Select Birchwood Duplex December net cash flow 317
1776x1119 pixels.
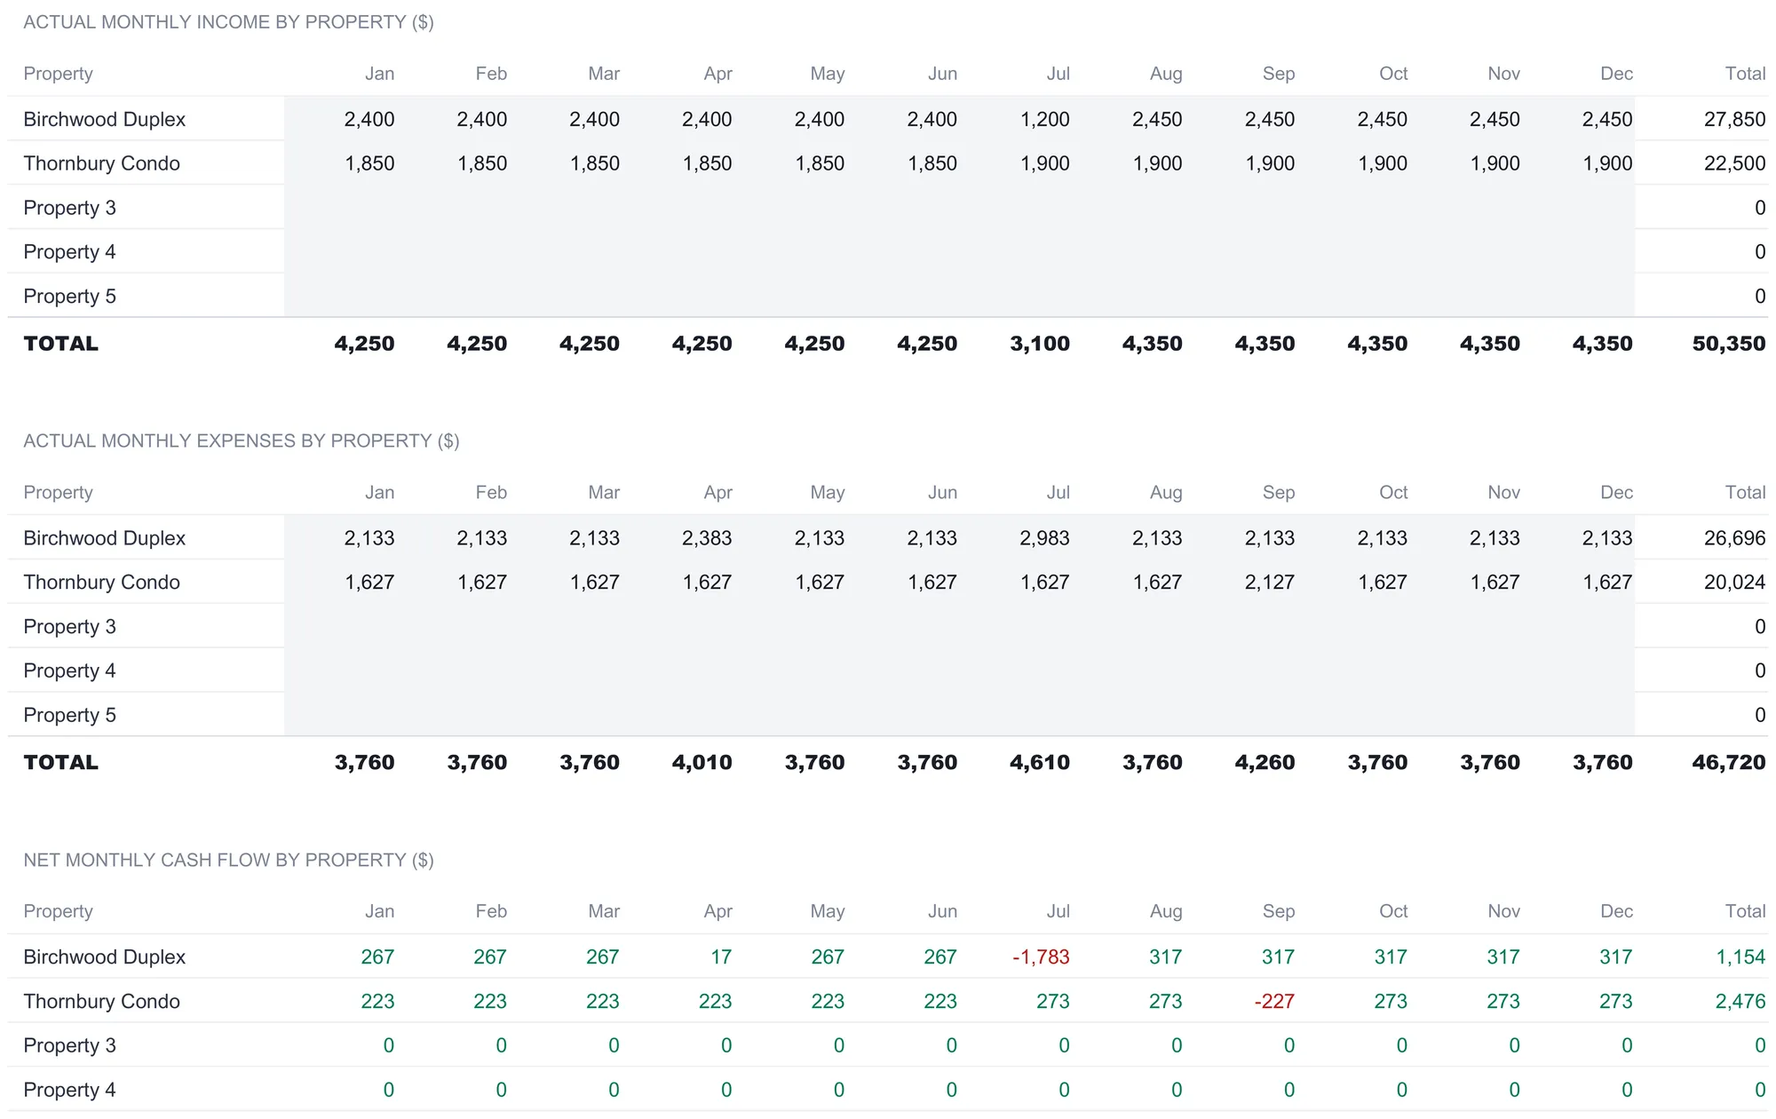pos(1615,957)
